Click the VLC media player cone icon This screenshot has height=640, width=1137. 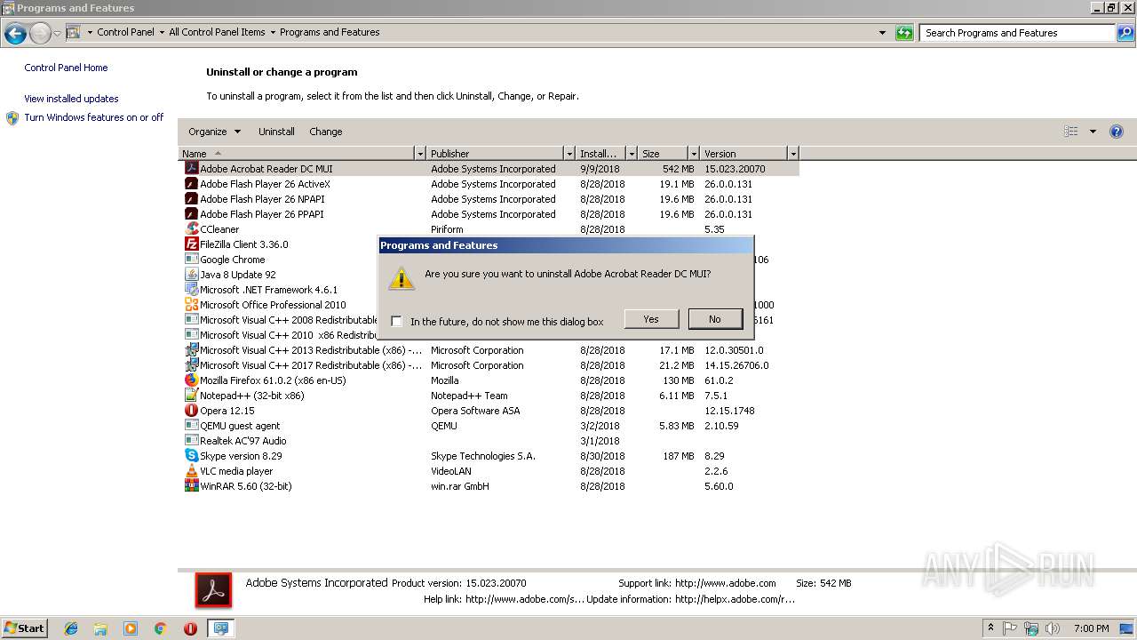(191, 471)
